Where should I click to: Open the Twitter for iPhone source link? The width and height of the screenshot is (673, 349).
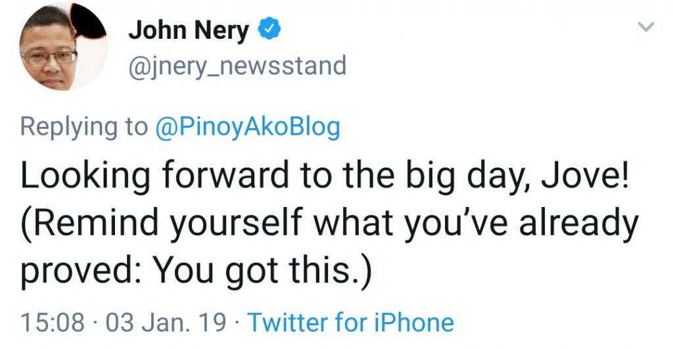coord(350,323)
